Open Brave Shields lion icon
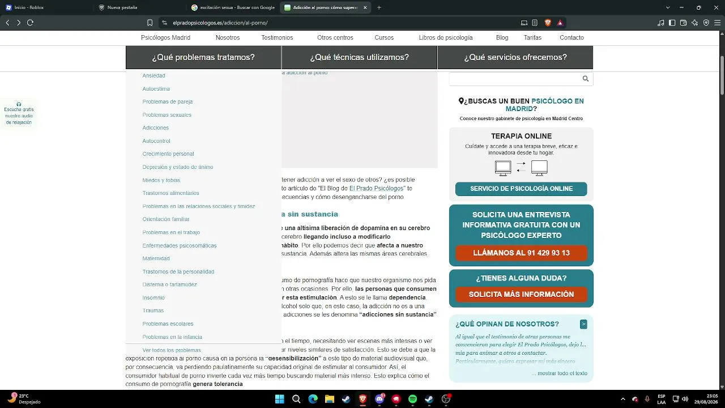725x408 pixels. [548, 23]
